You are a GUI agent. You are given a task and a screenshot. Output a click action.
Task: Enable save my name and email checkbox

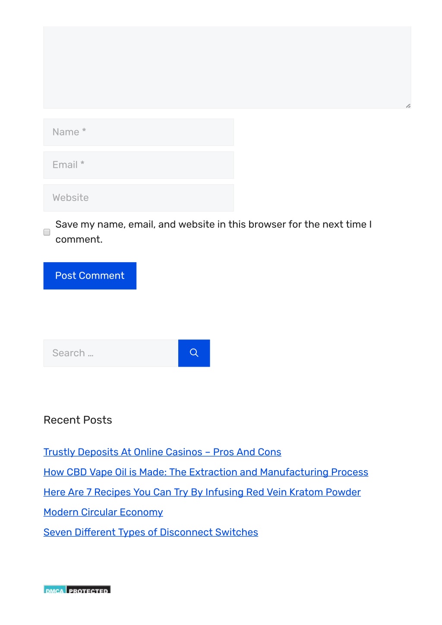pos(47,232)
